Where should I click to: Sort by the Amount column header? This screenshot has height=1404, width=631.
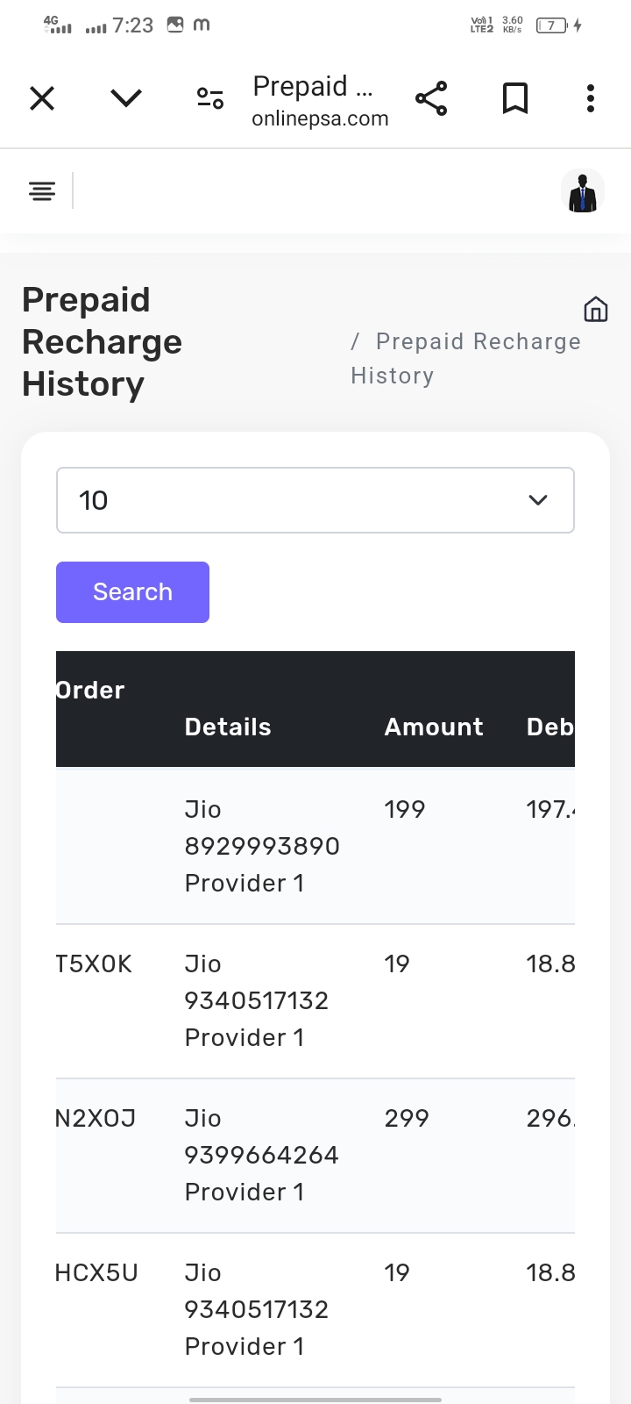click(434, 727)
